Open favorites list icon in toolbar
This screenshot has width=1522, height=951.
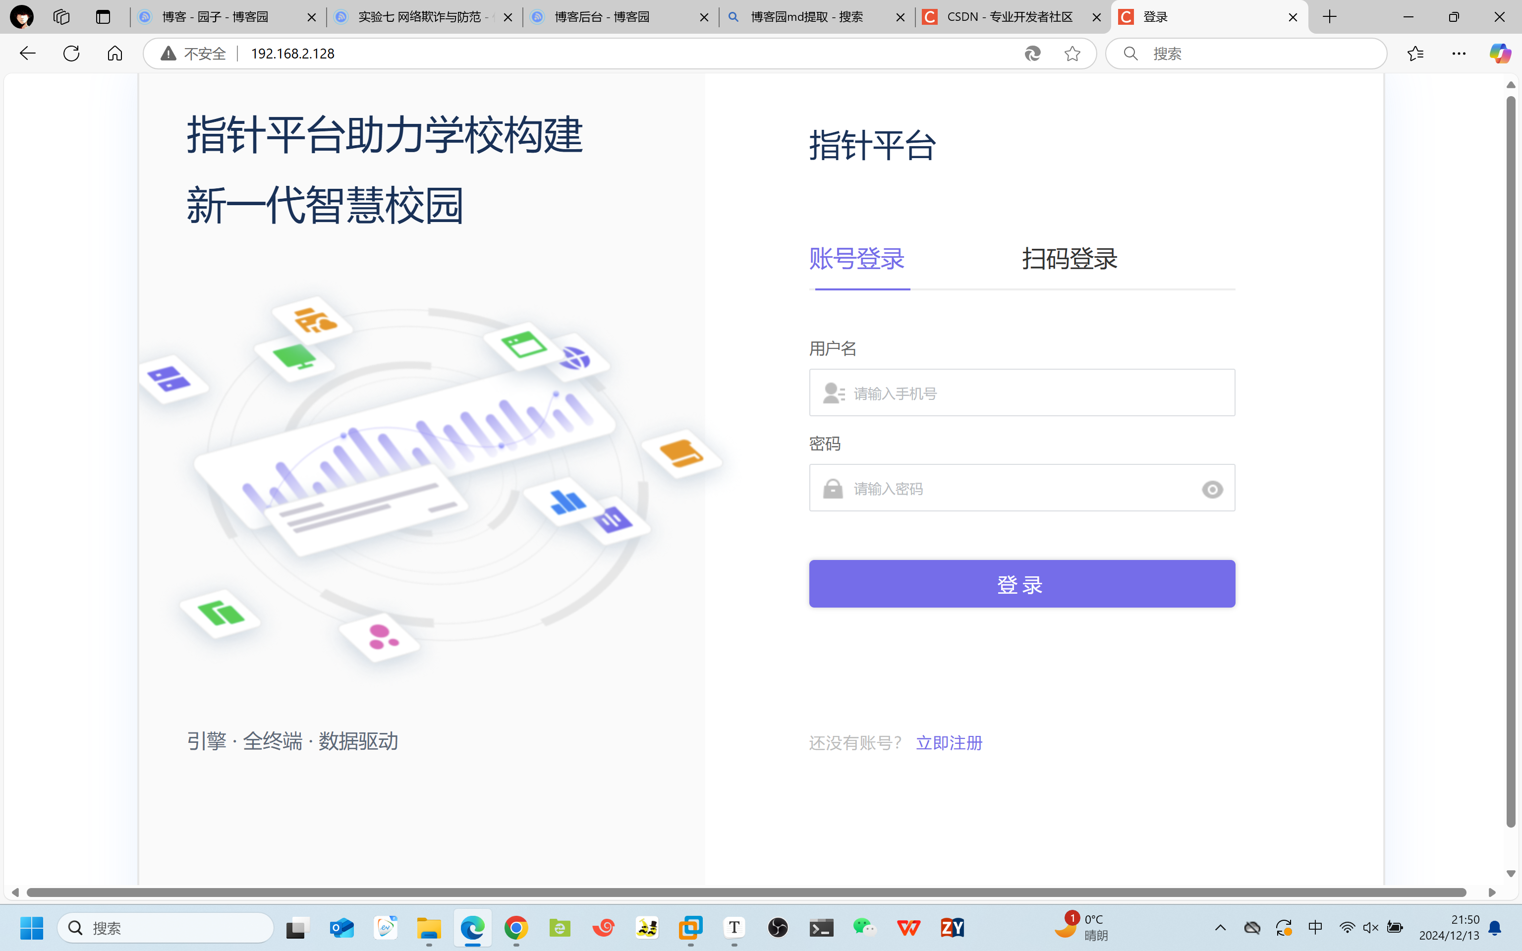click(x=1415, y=54)
